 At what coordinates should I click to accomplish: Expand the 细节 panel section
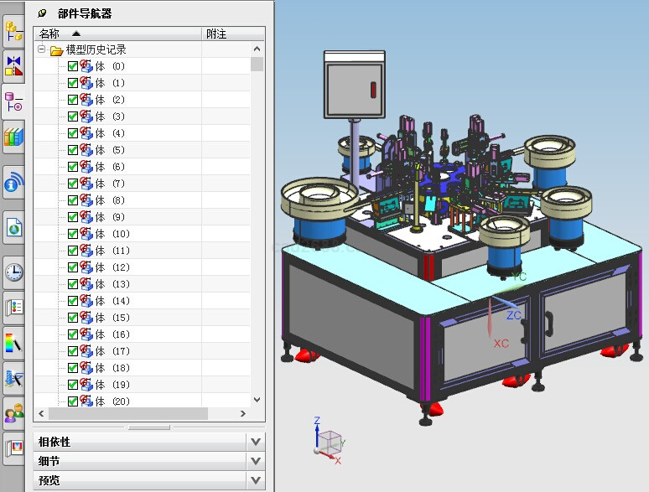point(256,461)
